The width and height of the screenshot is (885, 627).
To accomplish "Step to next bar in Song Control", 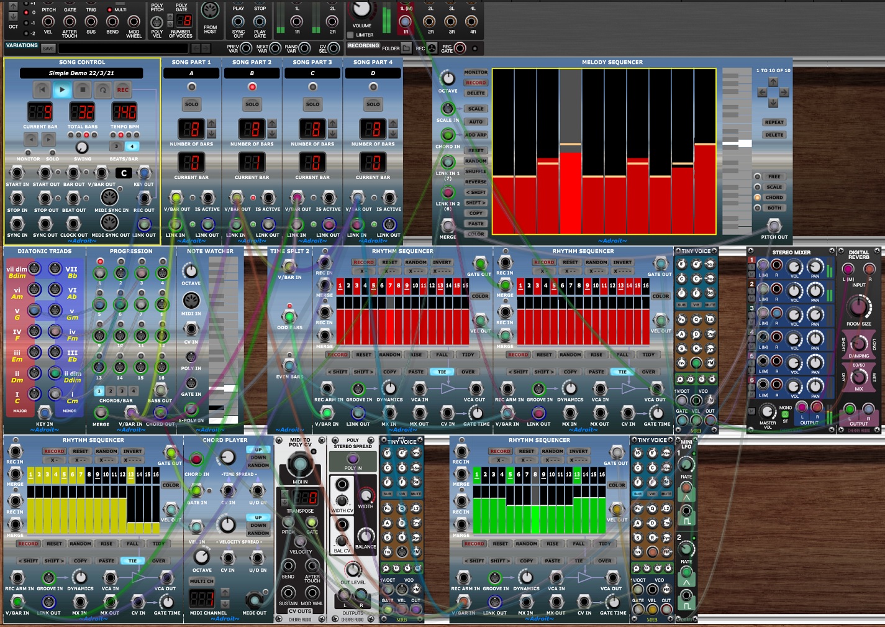I will pos(48,139).
